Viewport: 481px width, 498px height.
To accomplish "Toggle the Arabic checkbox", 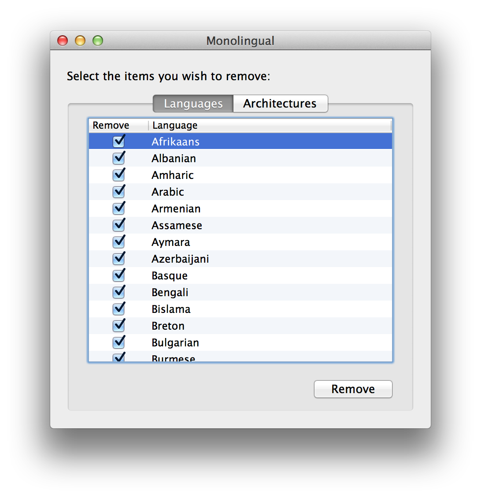I will [x=119, y=192].
